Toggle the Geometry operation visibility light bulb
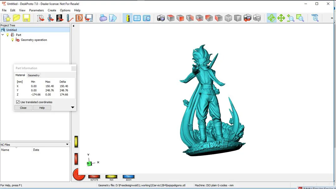This screenshot has width=336, height=189. (x=12, y=40)
